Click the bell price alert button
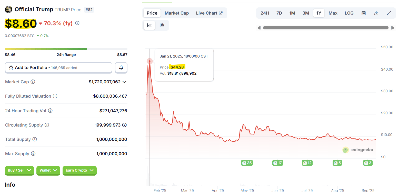The image size is (398, 192). click(x=121, y=68)
